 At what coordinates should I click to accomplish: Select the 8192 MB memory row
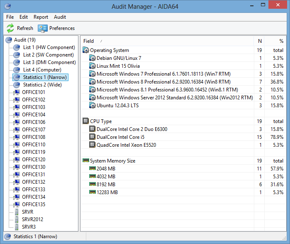point(106,185)
